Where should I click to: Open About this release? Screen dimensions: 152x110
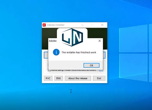coord(78,78)
